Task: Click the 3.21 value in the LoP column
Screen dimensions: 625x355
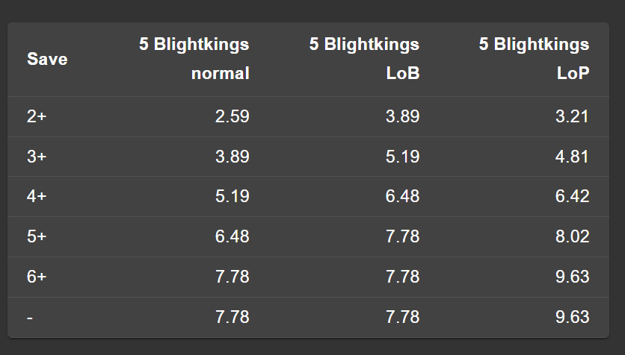Action: 572,116
